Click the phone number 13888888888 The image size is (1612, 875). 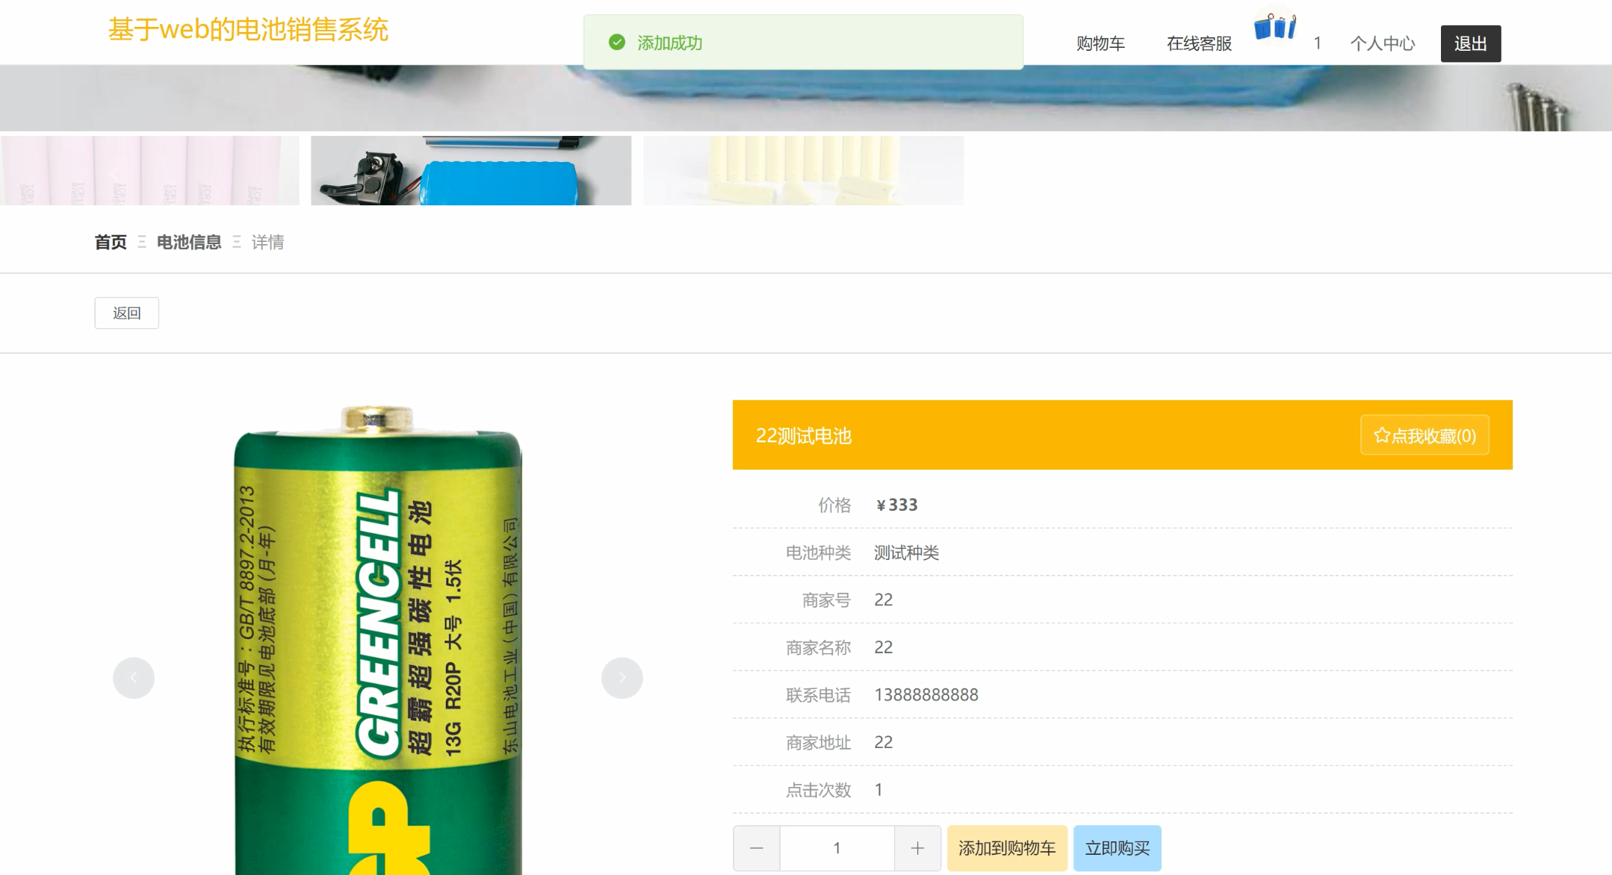click(926, 695)
